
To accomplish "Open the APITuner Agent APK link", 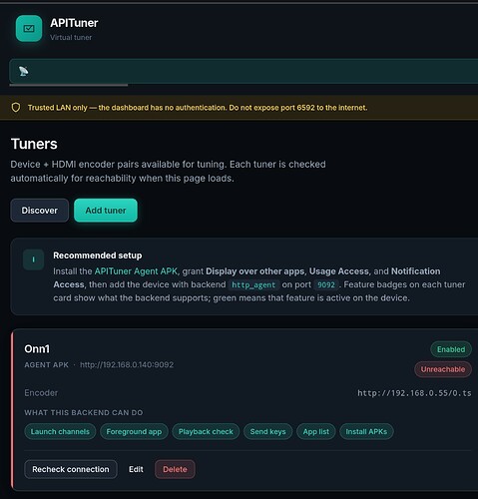I will 136,271.
